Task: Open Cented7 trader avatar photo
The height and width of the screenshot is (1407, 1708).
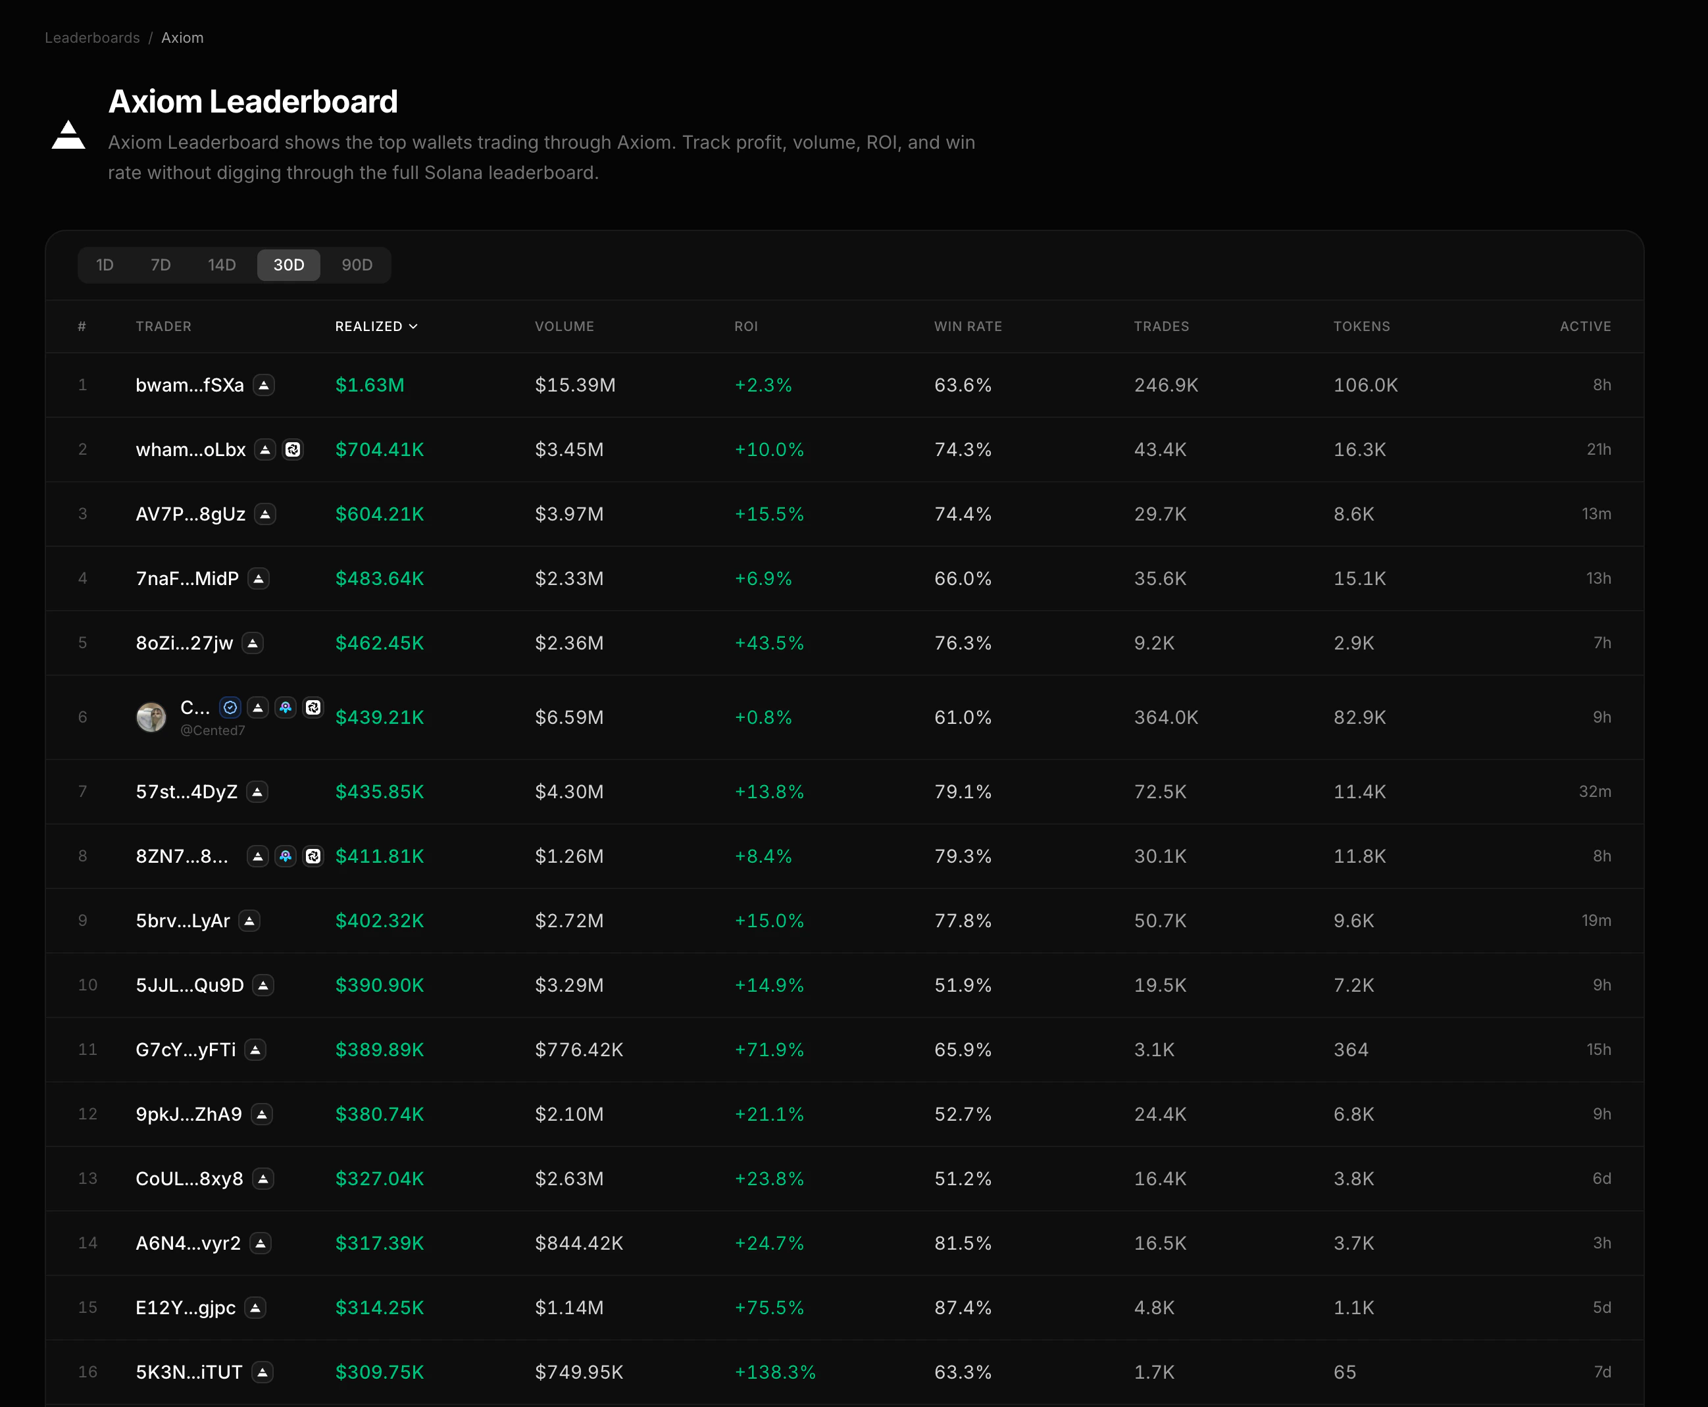Action: (151, 717)
